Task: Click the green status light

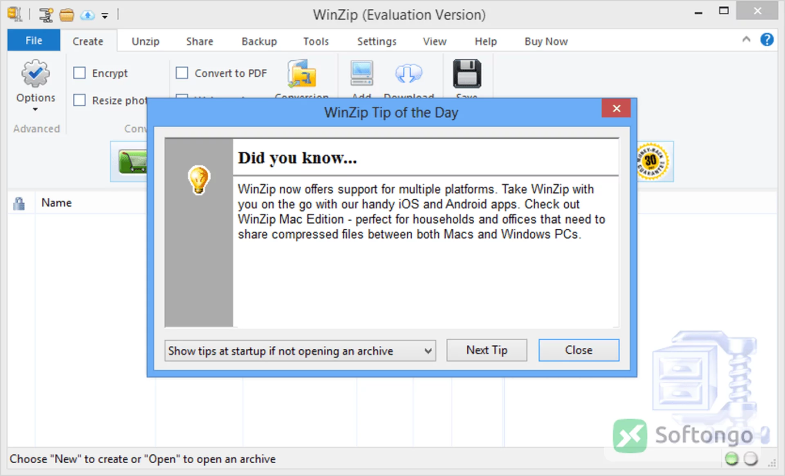Action: point(731,459)
